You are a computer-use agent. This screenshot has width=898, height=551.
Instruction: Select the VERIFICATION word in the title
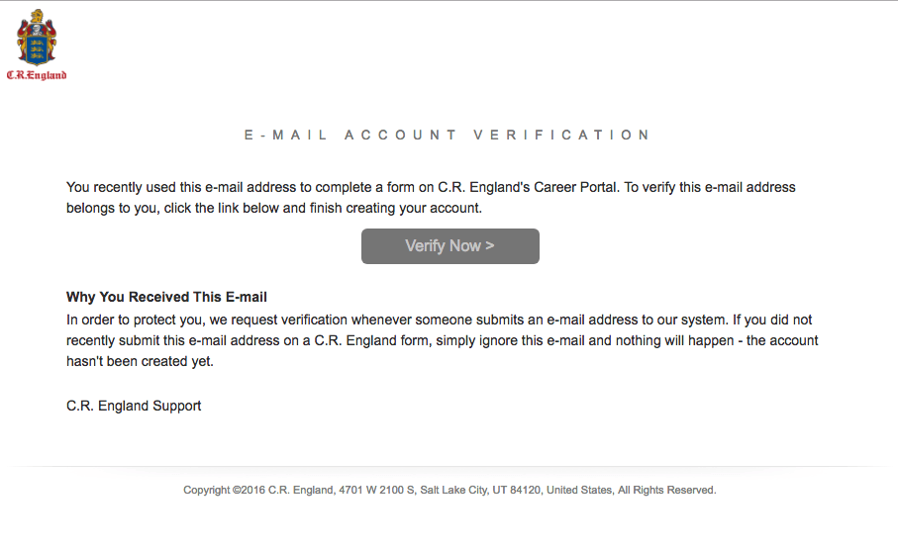(561, 136)
